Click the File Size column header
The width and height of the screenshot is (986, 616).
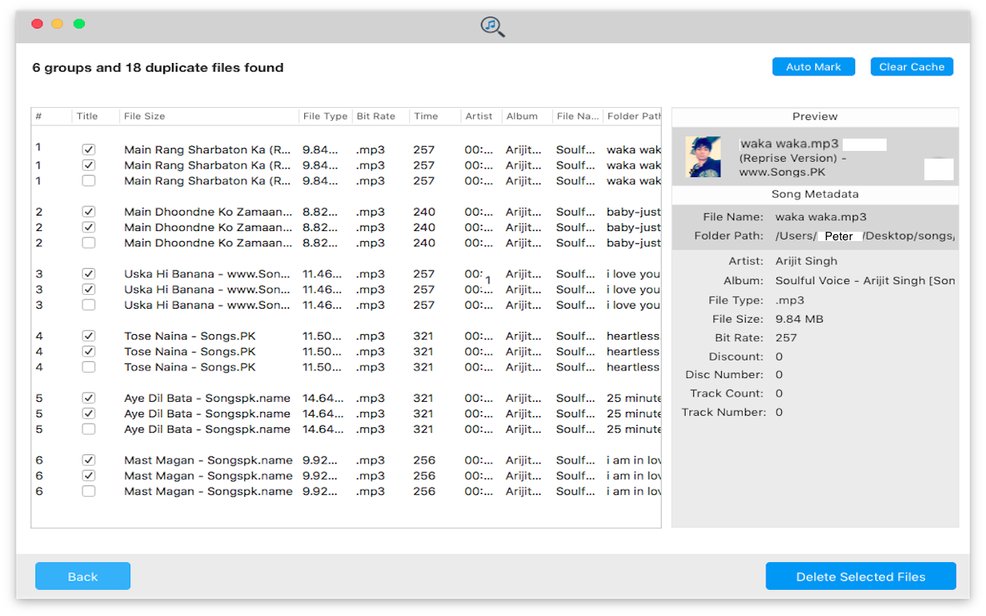coord(209,116)
